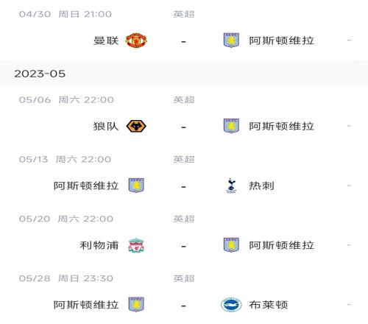This screenshot has width=368, height=324.
Task: Click Aston Villa crest in 05/13 match
Action: pos(136,186)
